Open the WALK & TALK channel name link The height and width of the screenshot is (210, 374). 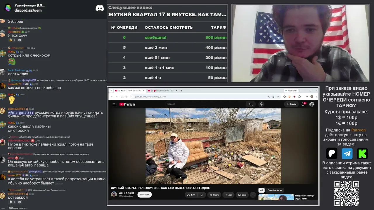point(126,193)
